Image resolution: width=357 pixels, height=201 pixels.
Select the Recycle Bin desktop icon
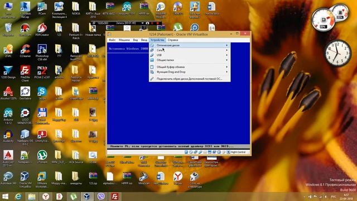(8, 30)
